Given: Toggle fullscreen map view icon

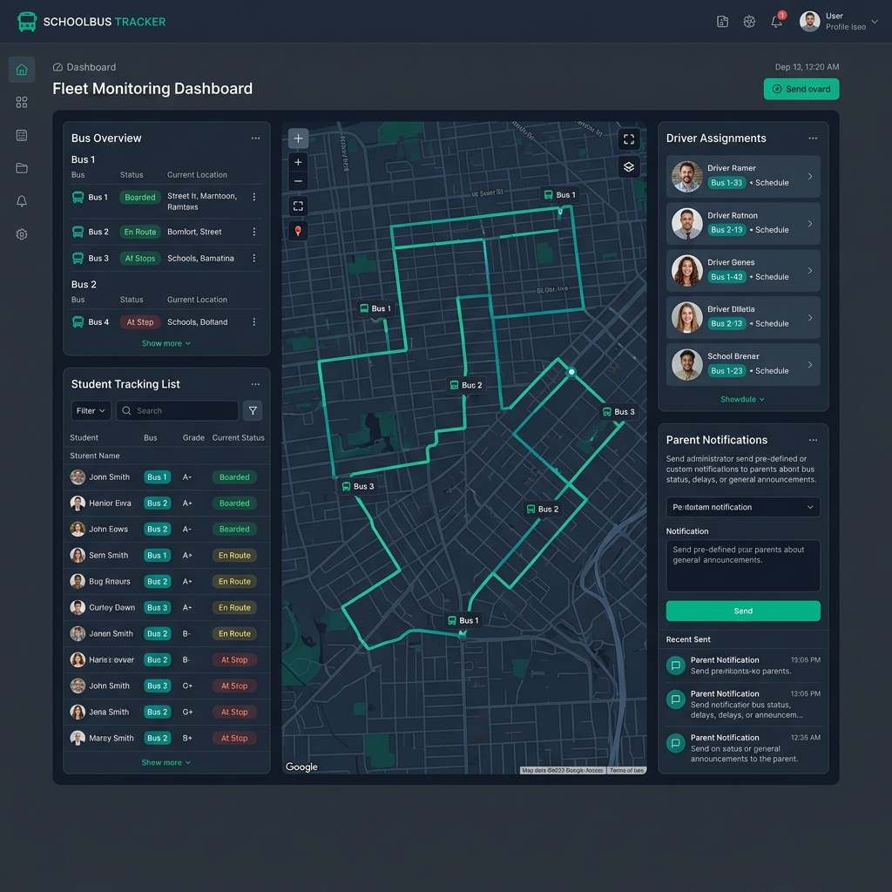Looking at the screenshot, I should 629,139.
